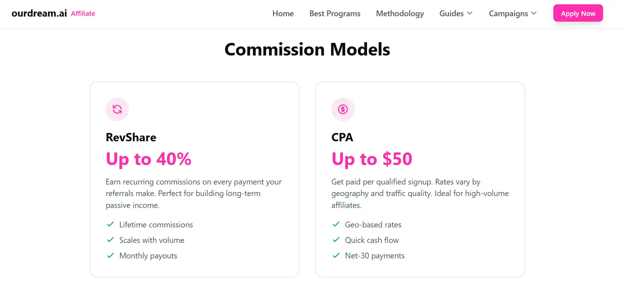Click the chevron next to Guides
Screen dimensions: 624x293
(469, 13)
